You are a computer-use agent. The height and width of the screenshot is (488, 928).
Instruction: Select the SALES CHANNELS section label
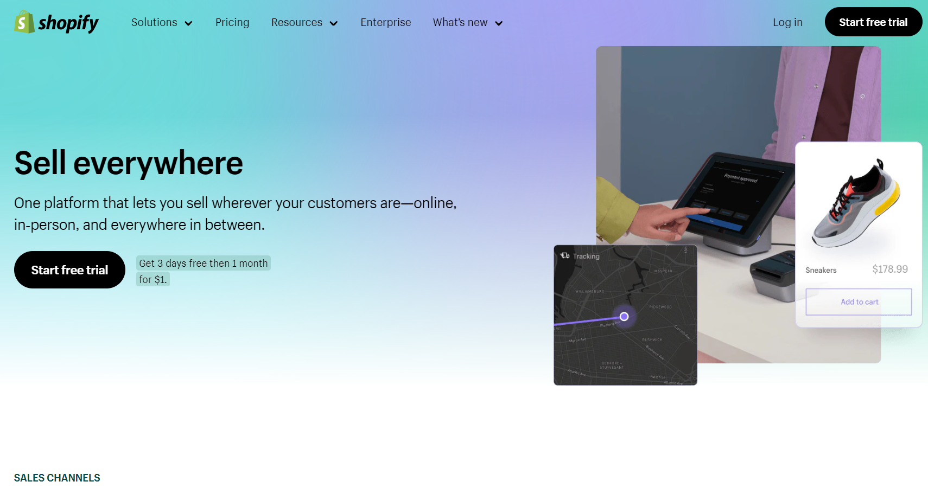click(x=57, y=478)
